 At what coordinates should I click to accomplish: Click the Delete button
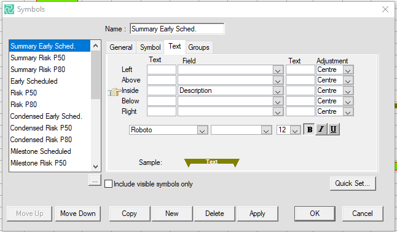tap(214, 214)
